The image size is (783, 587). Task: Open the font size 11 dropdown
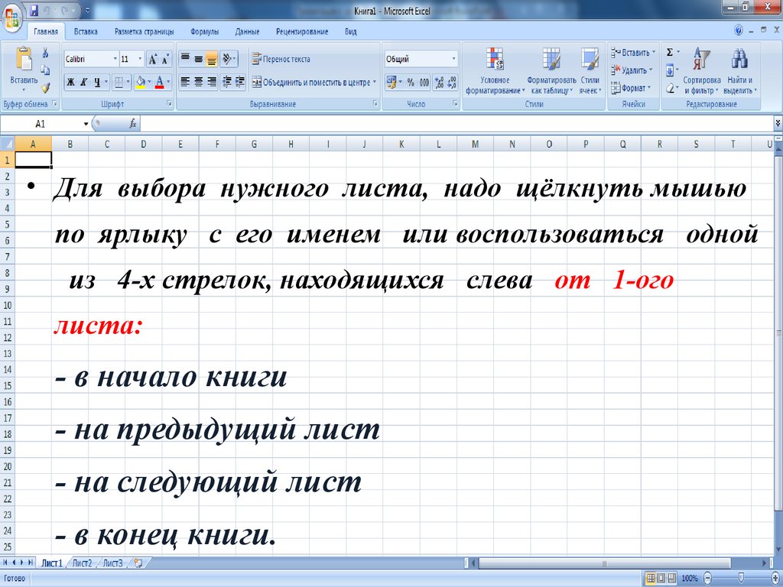tap(141, 60)
